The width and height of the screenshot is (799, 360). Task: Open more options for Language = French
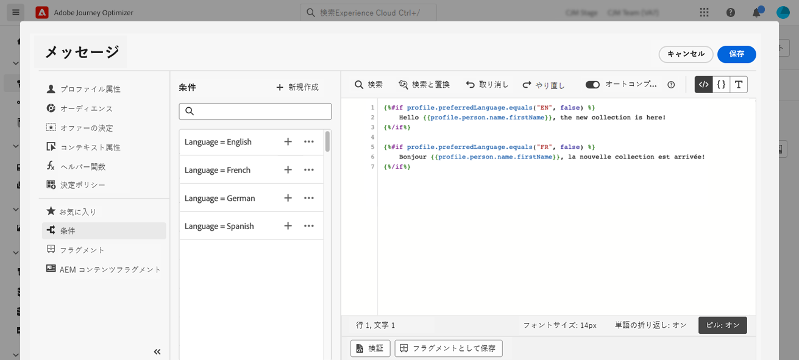(x=309, y=170)
